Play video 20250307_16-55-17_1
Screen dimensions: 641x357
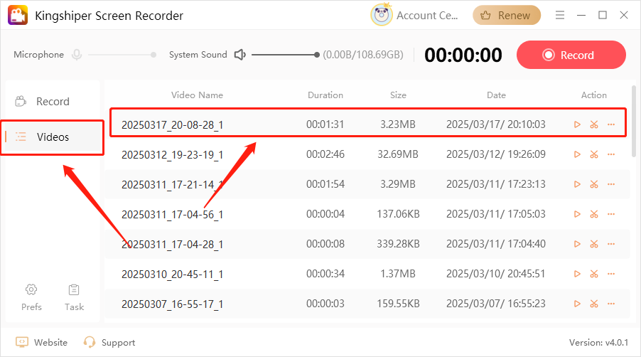(577, 304)
